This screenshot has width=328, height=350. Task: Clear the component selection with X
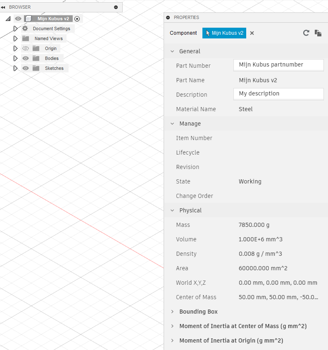click(252, 33)
